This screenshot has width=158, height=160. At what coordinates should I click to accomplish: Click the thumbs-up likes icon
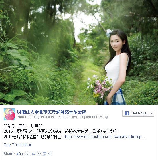point(19,154)
